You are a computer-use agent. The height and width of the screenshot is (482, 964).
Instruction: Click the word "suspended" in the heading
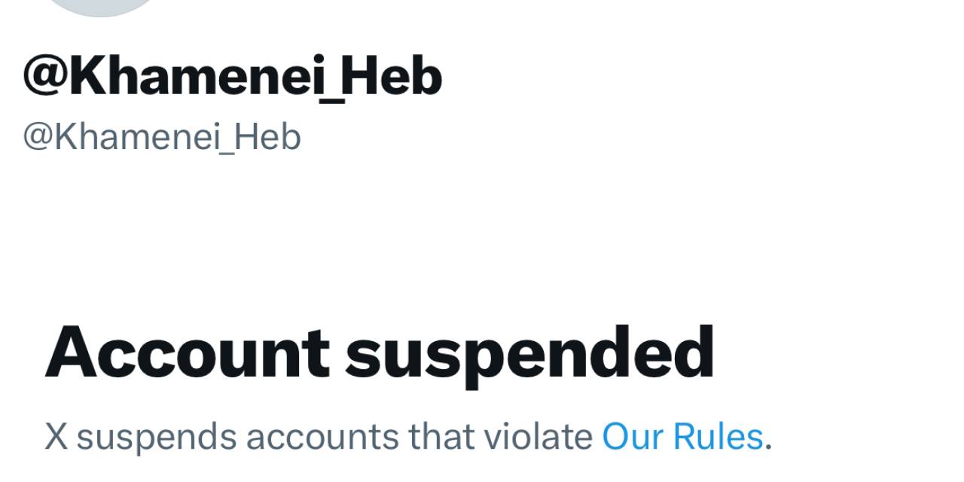pos(529,352)
